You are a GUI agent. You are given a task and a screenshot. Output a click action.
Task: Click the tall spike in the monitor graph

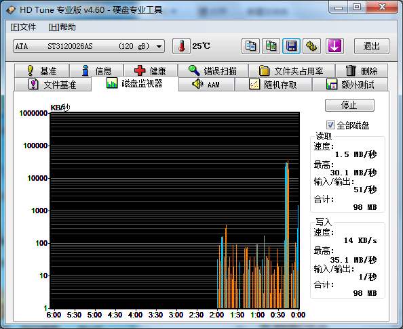[x=287, y=234]
